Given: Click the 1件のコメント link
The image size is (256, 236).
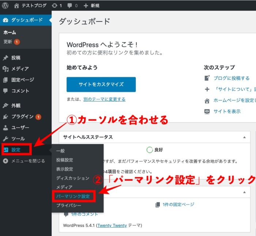Looking at the screenshot, I should tap(84, 214).
